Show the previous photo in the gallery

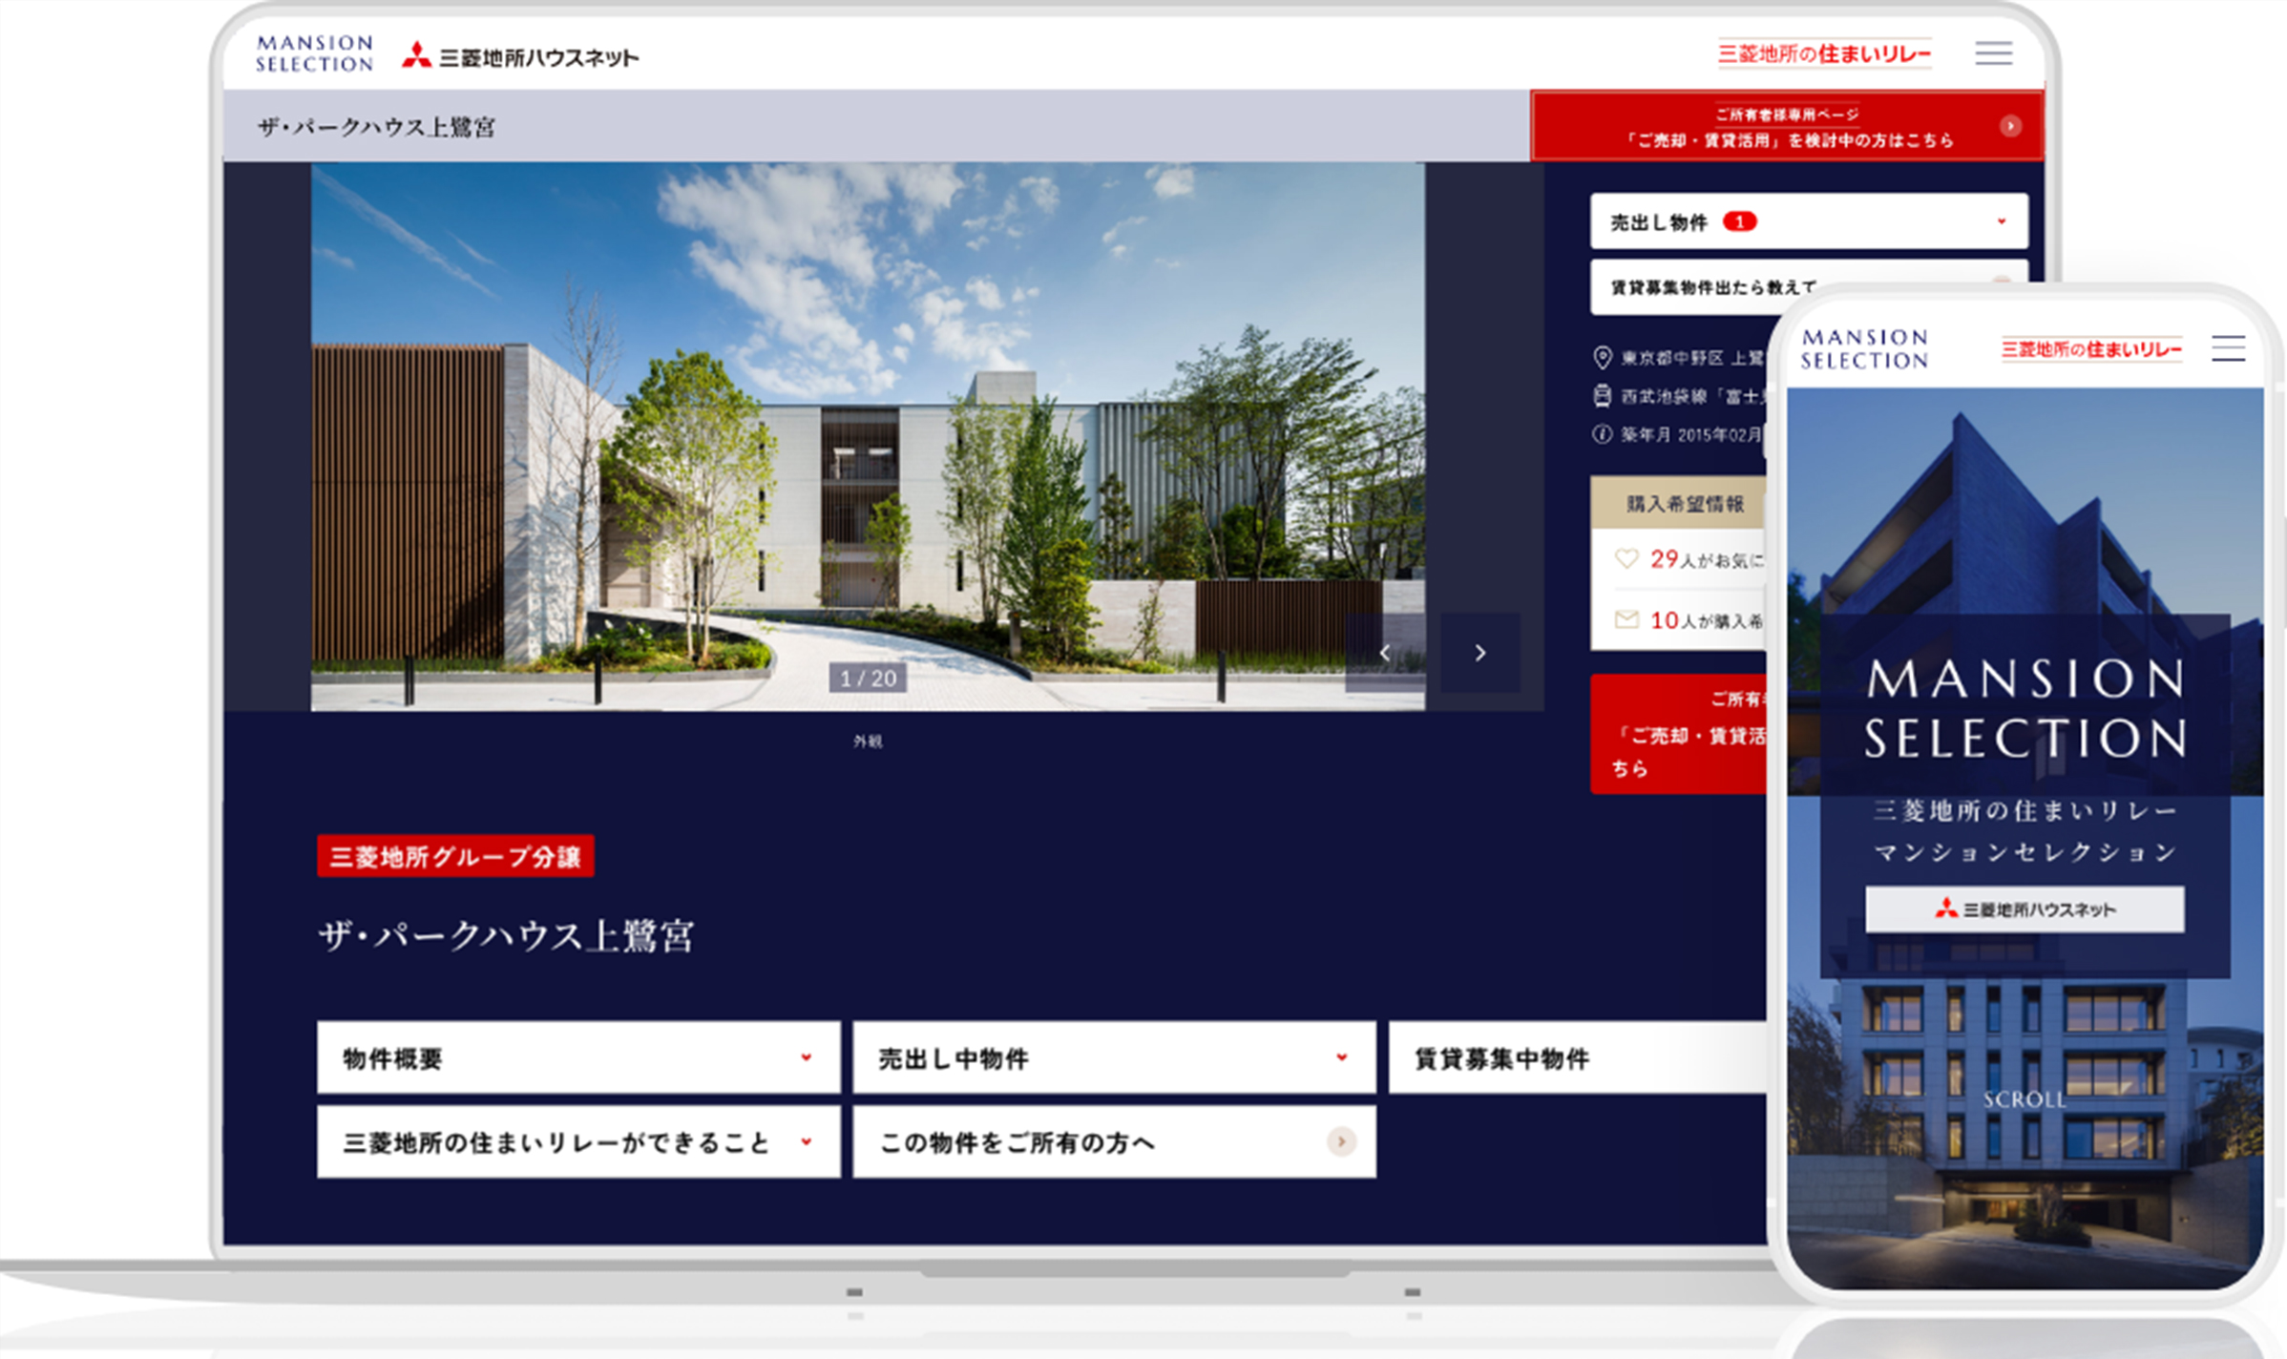(1385, 653)
